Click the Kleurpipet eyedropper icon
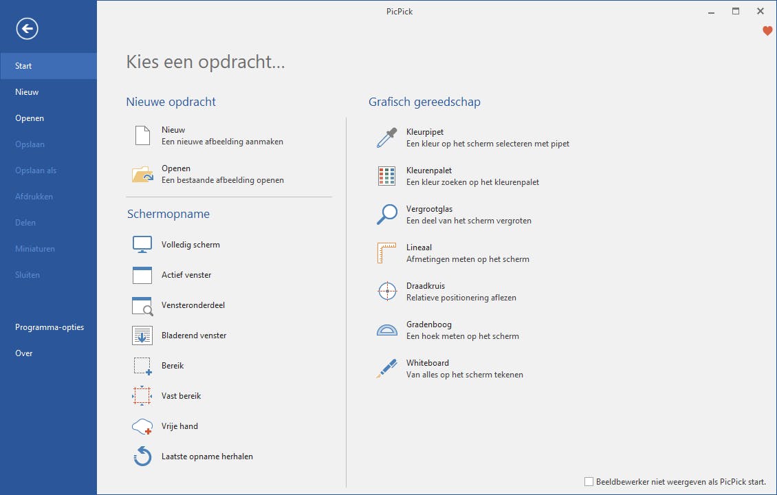 [x=387, y=137]
